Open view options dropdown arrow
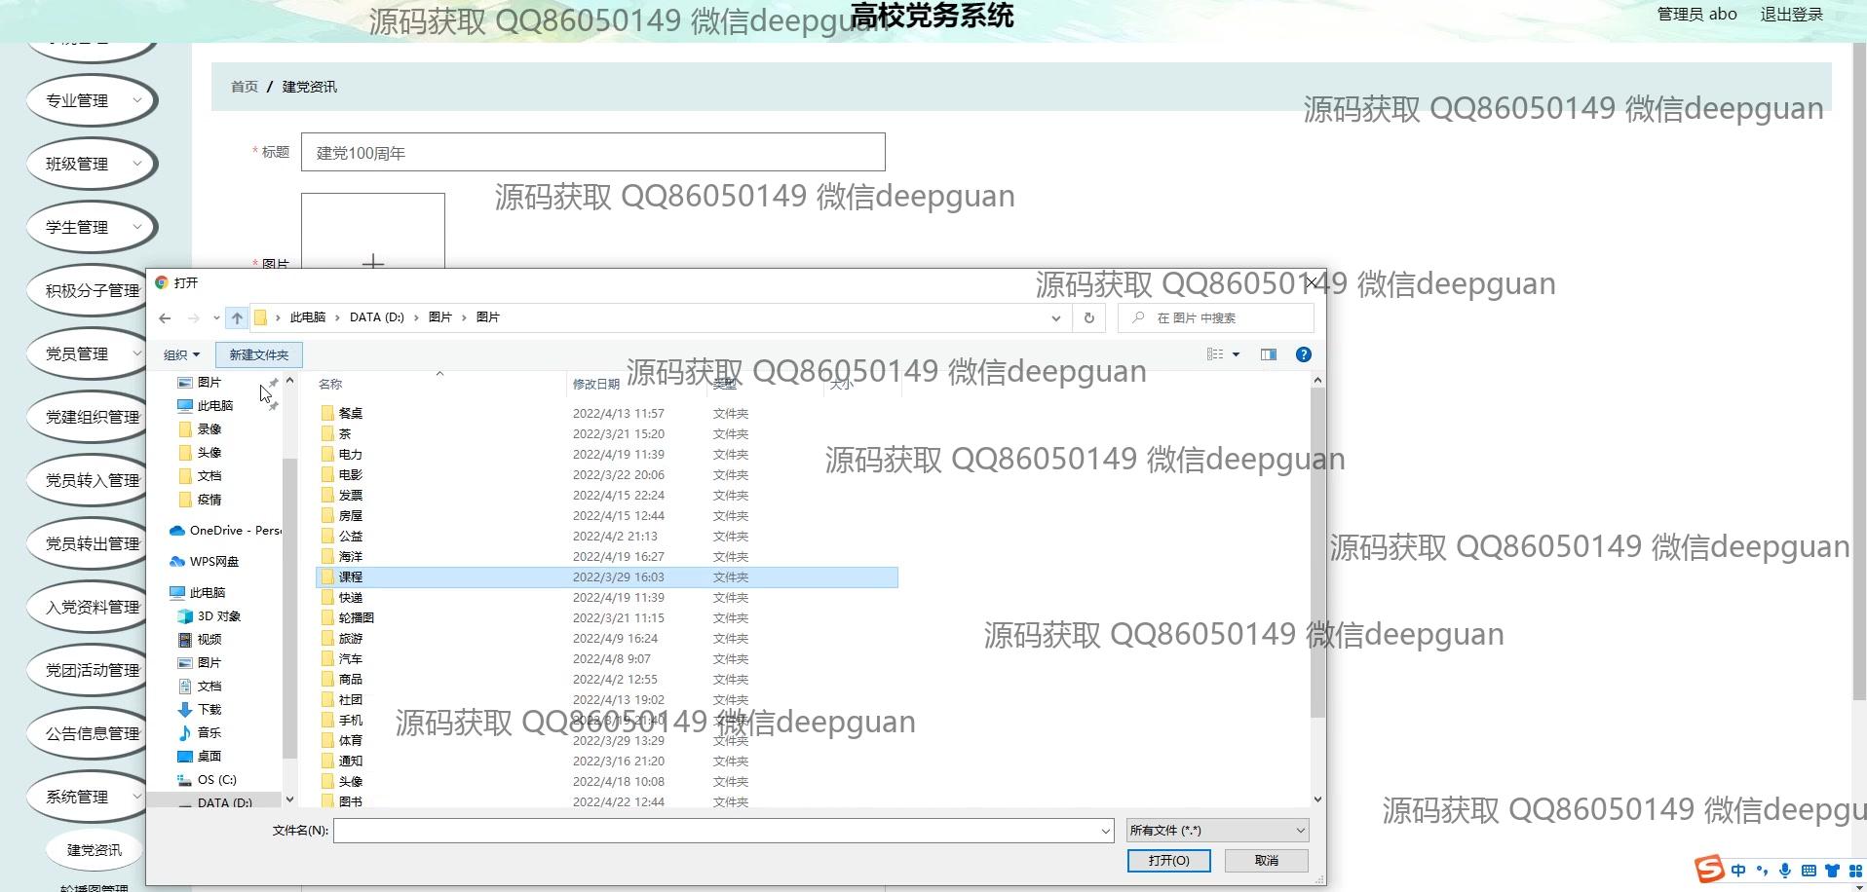1867x892 pixels. coord(1237,354)
